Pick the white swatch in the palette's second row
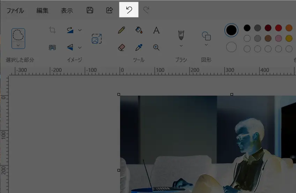The height and width of the screenshot is (193, 296). tap(247, 38)
